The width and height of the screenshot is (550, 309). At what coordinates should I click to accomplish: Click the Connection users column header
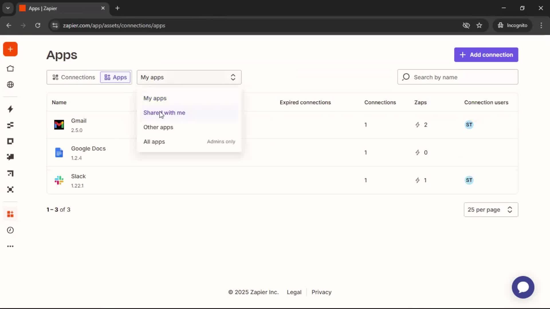[x=486, y=102]
